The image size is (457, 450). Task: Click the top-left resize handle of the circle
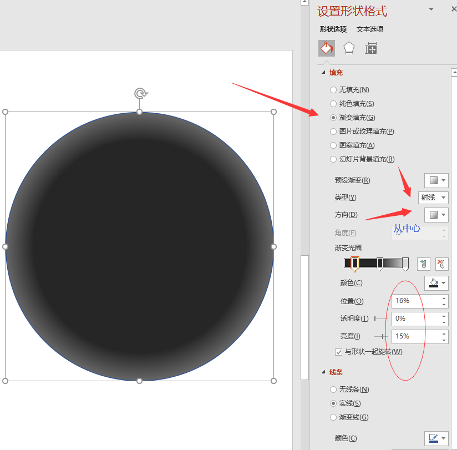tap(5, 112)
